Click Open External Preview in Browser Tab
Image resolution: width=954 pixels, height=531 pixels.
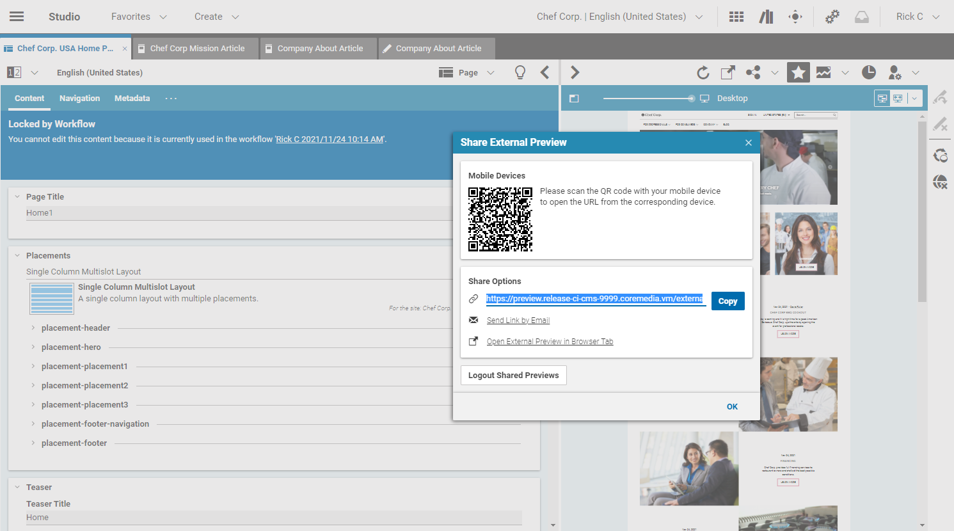coord(550,342)
